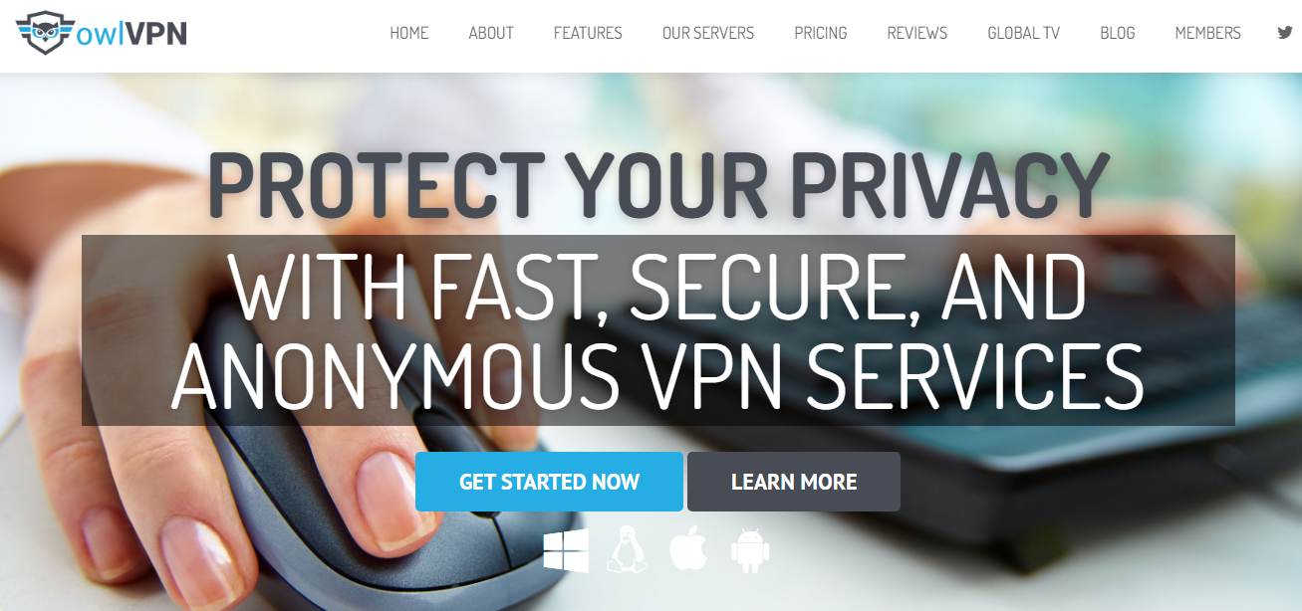View OUR SERVERS page
Viewport: 1302px width, 611px height.
coord(708,33)
